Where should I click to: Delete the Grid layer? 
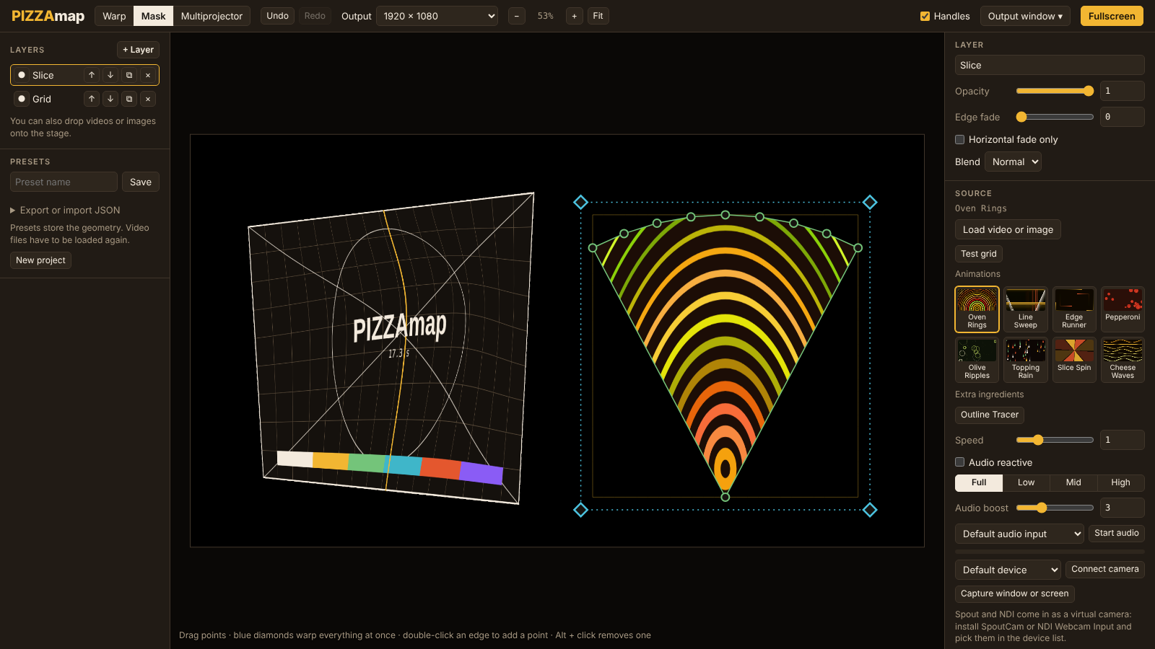[x=148, y=99]
